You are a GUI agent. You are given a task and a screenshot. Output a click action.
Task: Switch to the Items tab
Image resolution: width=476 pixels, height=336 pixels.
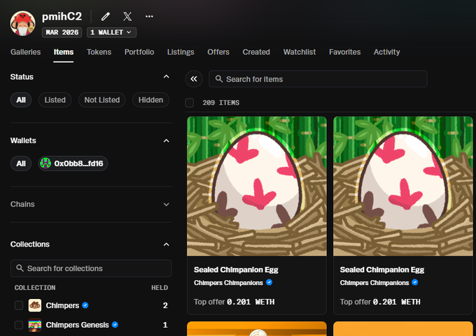[x=64, y=52]
